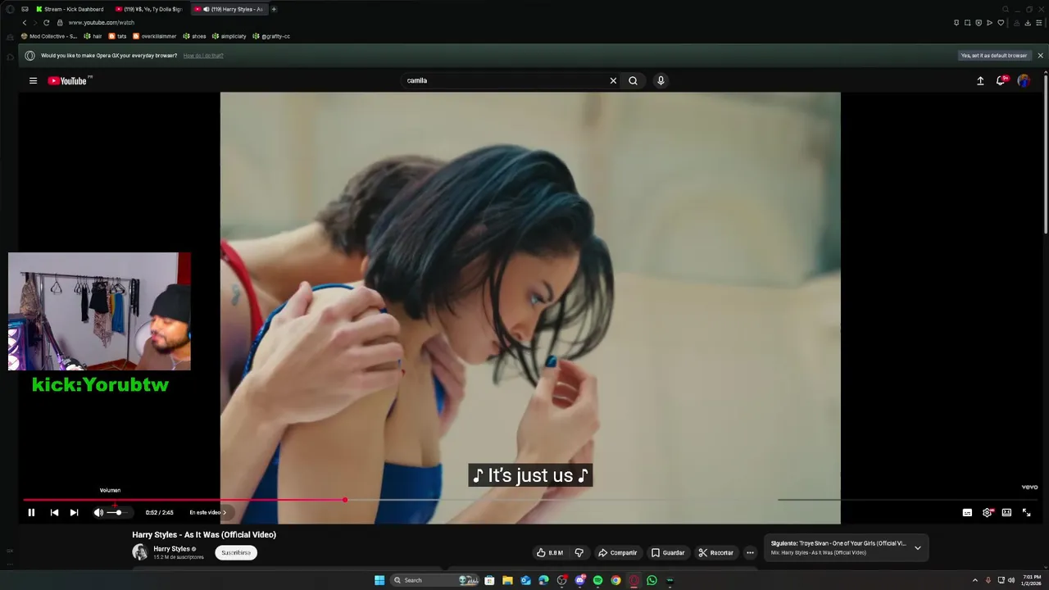Show hidden system tray icons
Image resolution: width=1049 pixels, height=590 pixels.
tap(974, 580)
